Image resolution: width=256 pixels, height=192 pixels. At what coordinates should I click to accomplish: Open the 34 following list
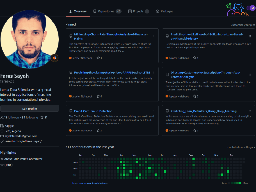(30, 118)
